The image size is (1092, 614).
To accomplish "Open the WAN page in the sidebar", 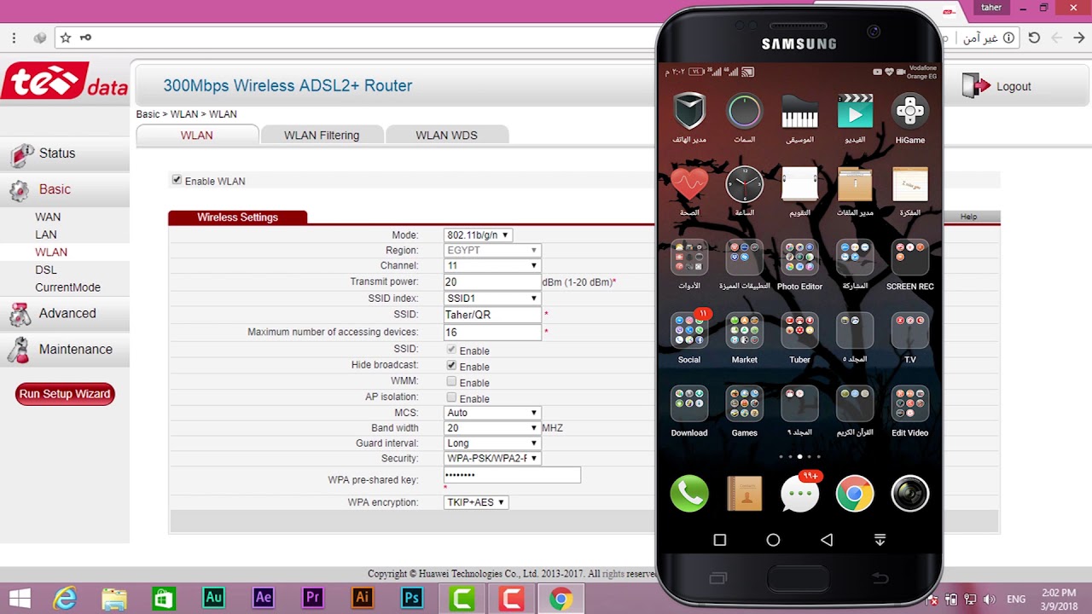I will [x=48, y=217].
